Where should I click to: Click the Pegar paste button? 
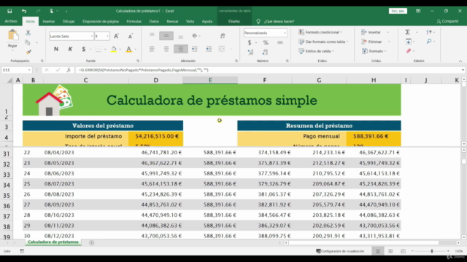pyautogui.click(x=12, y=39)
